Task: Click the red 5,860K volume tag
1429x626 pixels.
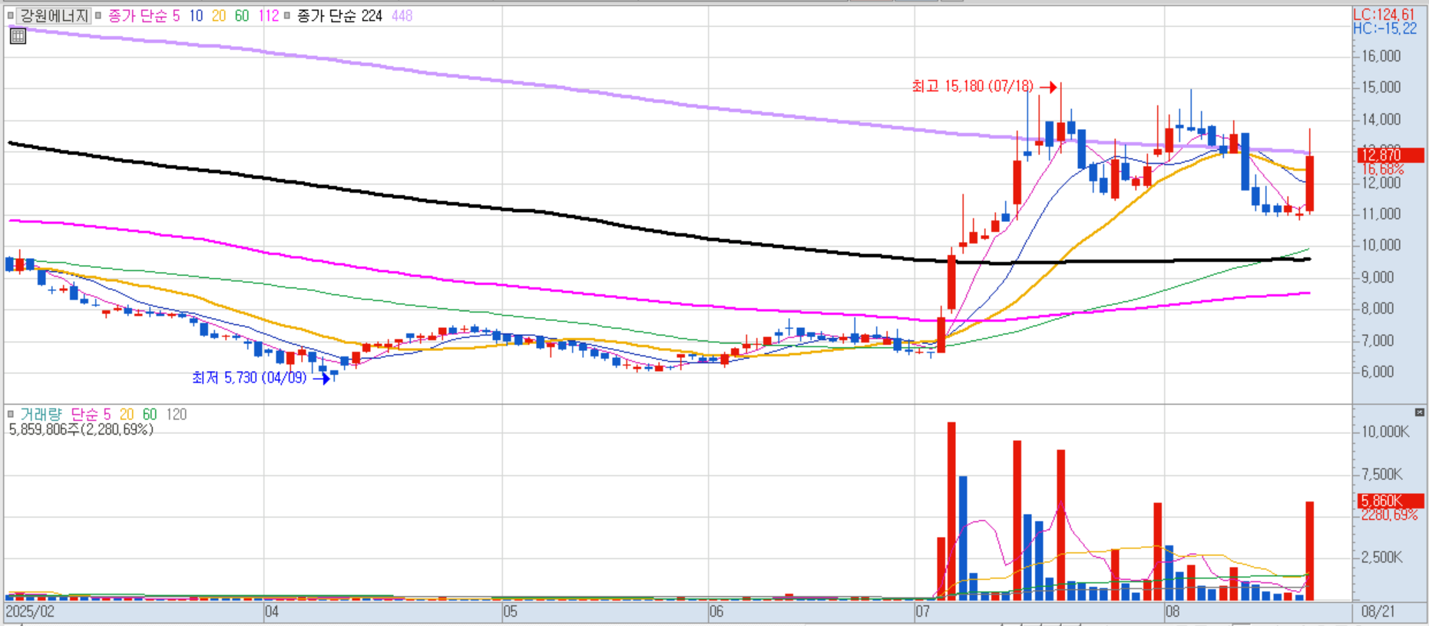Action: [1391, 501]
